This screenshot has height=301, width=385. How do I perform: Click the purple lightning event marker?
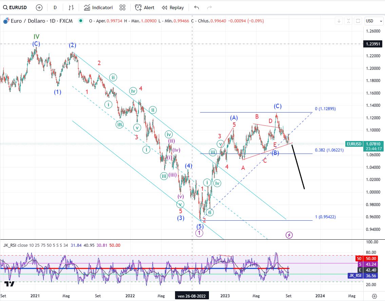tap(289, 235)
